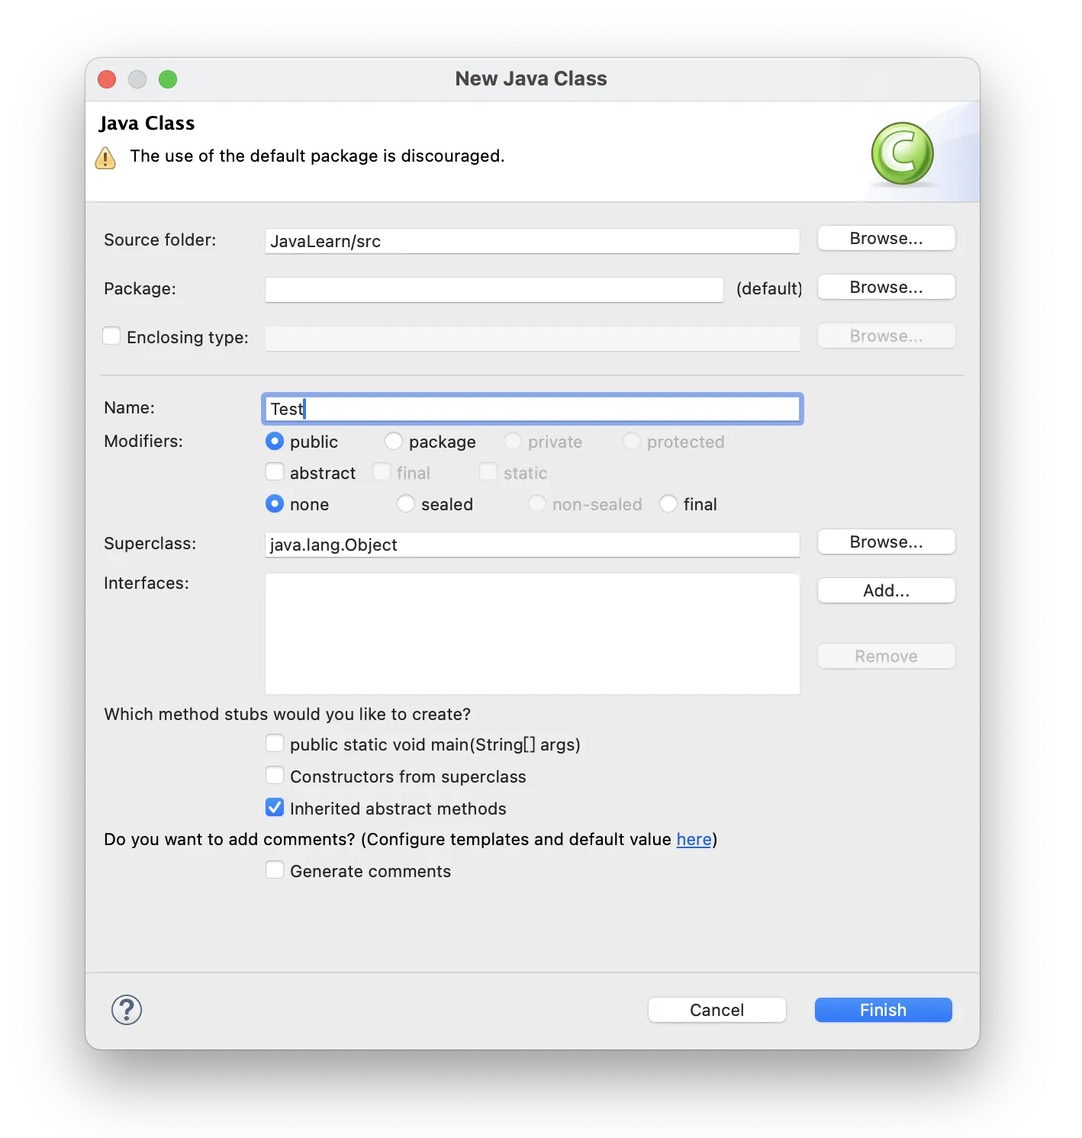This screenshot has height=1138, width=1082.
Task: Enable Generate comments checkbox
Action: click(x=275, y=870)
